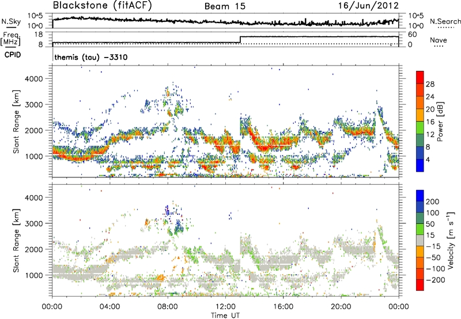The width and height of the screenshot is (461, 319).
Task: Click the red bottom swatch of velocity colorbar
Action: [x=420, y=285]
